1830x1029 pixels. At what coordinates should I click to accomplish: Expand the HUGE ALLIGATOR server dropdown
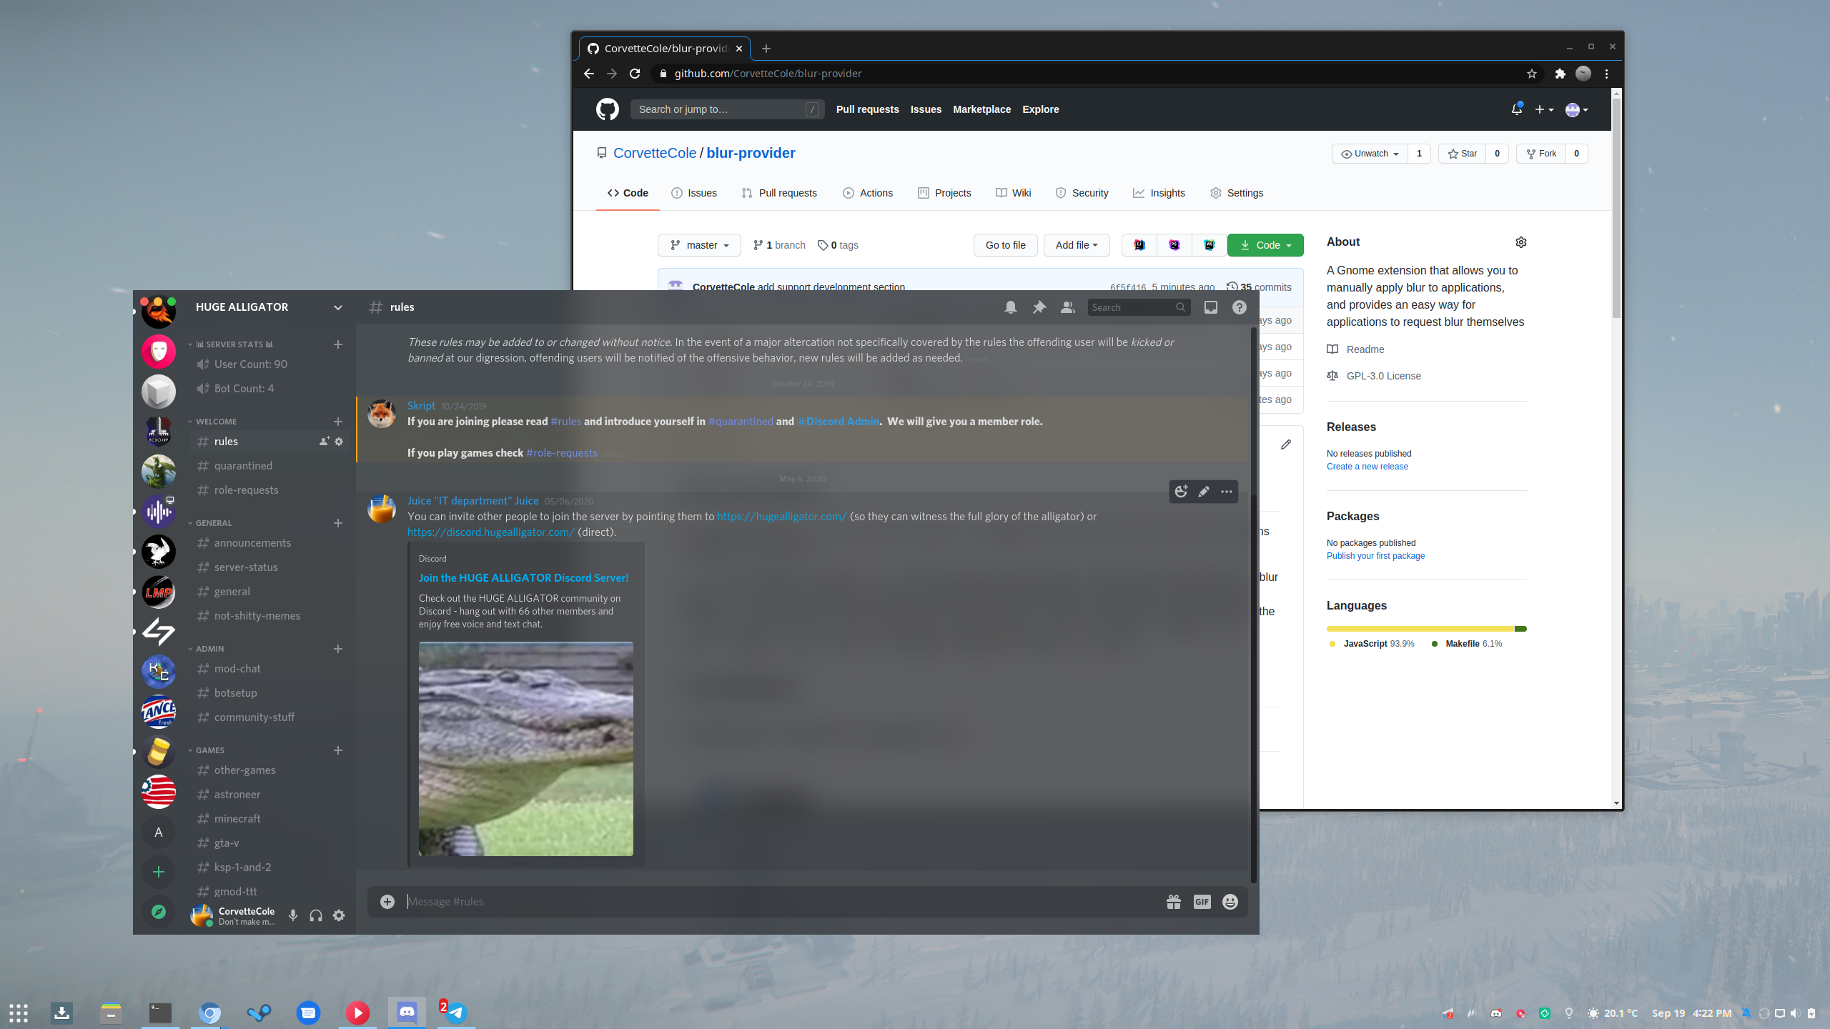[x=337, y=307]
